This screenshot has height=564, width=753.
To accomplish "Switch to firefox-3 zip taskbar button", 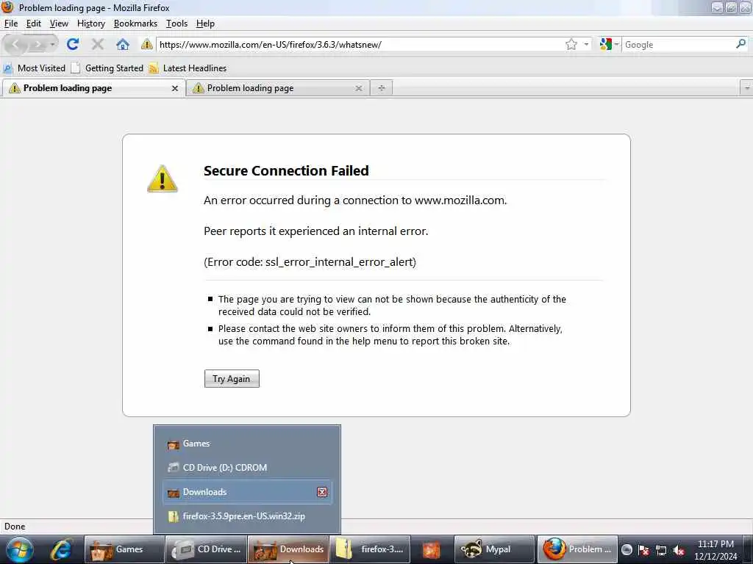I will [x=370, y=549].
